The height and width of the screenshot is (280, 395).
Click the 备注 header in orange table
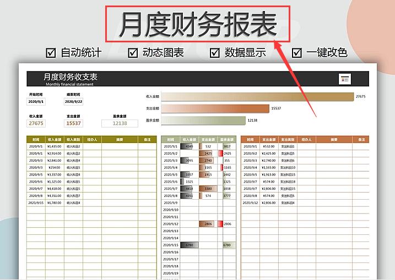361,139
